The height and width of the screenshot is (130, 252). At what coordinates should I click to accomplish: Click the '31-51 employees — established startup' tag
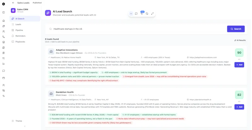pyautogui.click(x=149, y=115)
